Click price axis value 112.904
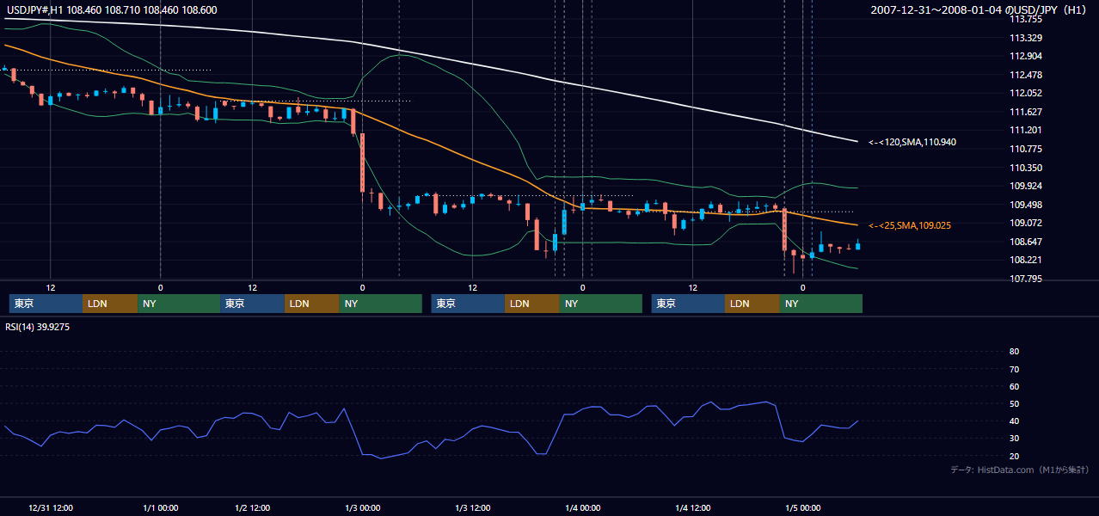The height and width of the screenshot is (516, 1099). pyautogui.click(x=1025, y=56)
